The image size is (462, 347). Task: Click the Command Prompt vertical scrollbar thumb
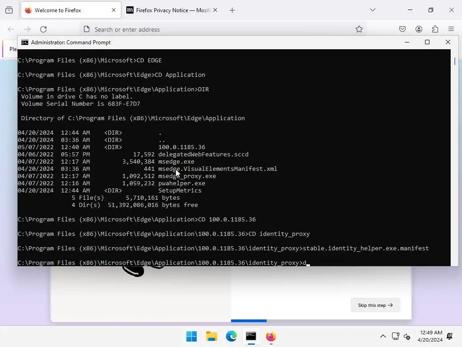455,61
